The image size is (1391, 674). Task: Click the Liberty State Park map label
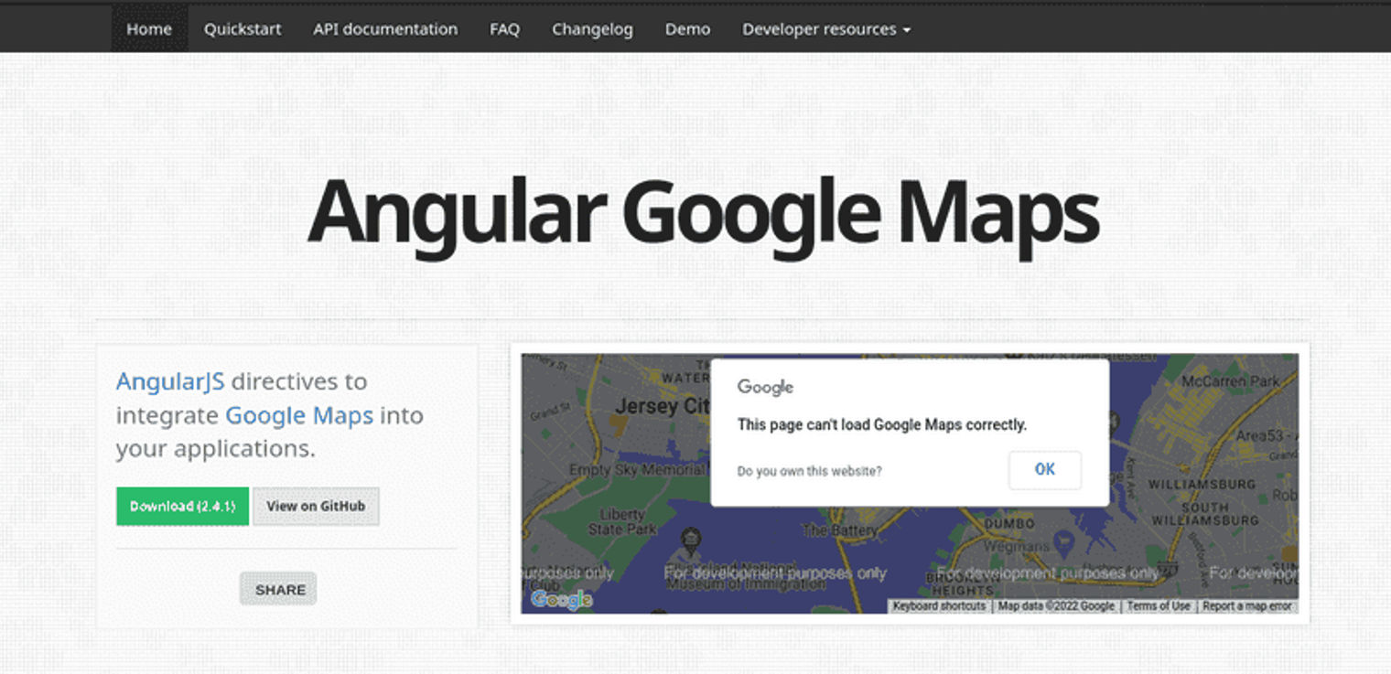point(622,521)
